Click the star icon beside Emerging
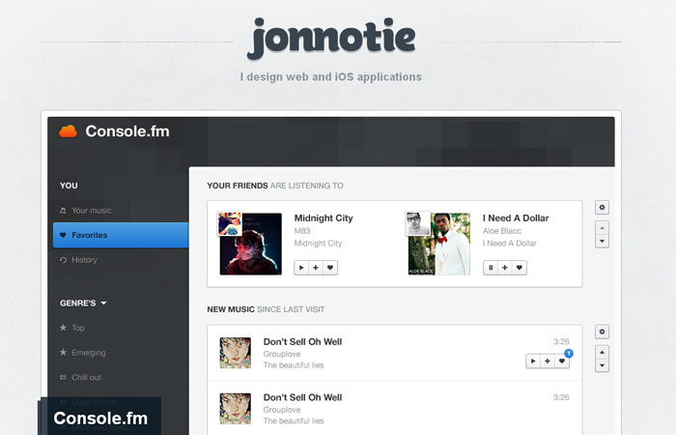This screenshot has height=435, width=676. click(x=63, y=352)
